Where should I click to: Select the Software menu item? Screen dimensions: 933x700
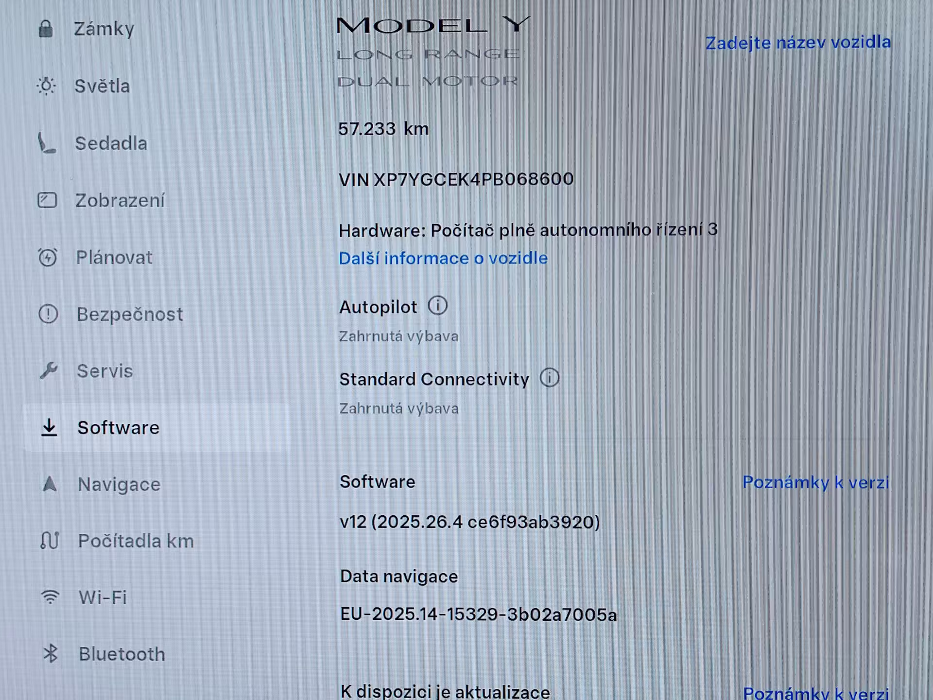(156, 427)
